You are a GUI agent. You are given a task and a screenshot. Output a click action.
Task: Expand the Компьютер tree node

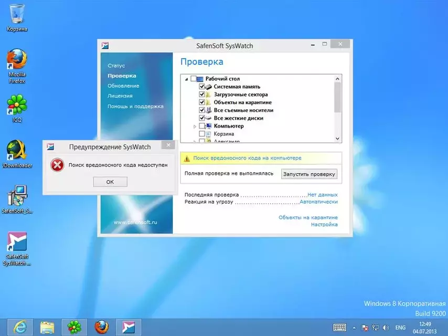point(195,126)
